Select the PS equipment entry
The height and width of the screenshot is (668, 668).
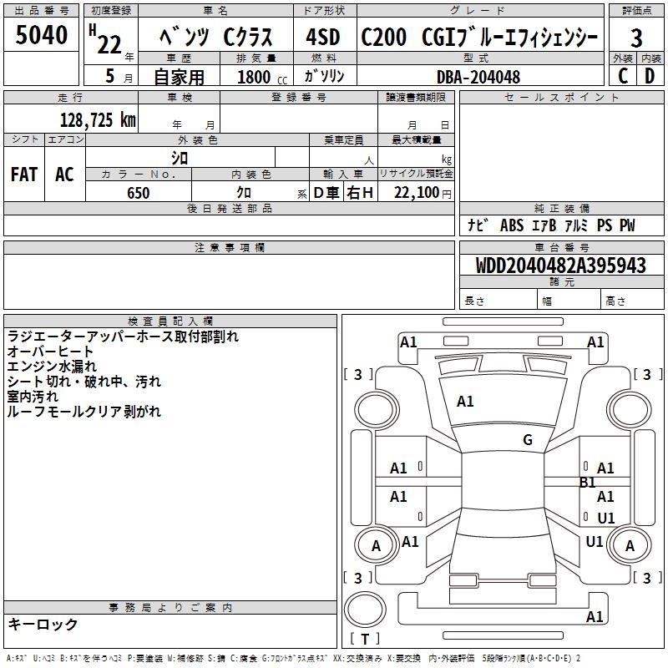pos(604,225)
